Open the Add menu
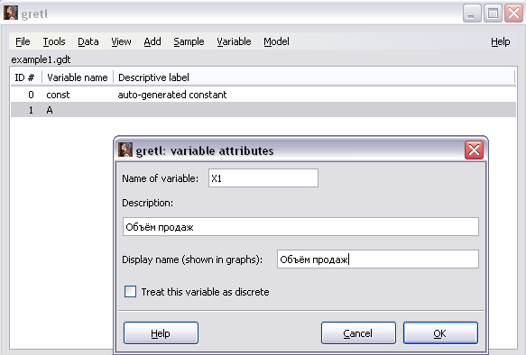The width and height of the screenshot is (526, 355). click(x=152, y=41)
